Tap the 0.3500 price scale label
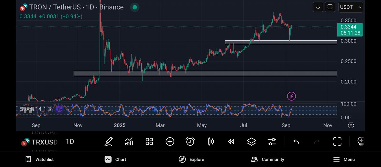Screen dimensions: 381x167 tap(349, 21)
